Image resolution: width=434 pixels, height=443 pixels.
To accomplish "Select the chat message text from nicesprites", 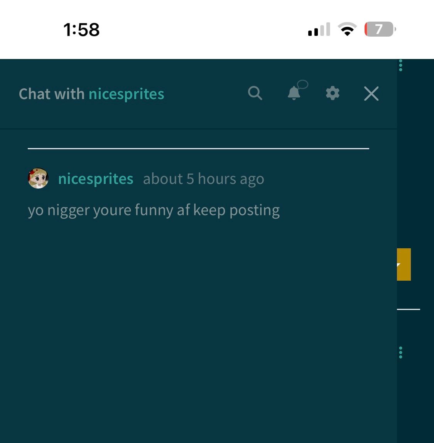I will [154, 211].
